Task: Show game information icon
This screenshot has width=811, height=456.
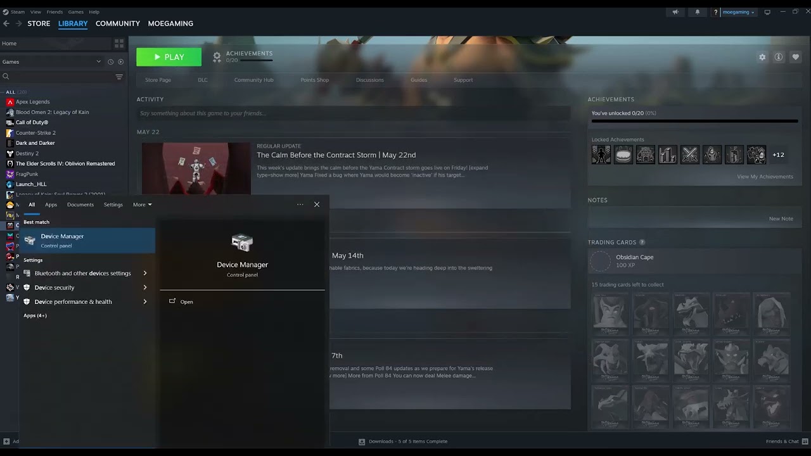Action: click(779, 57)
